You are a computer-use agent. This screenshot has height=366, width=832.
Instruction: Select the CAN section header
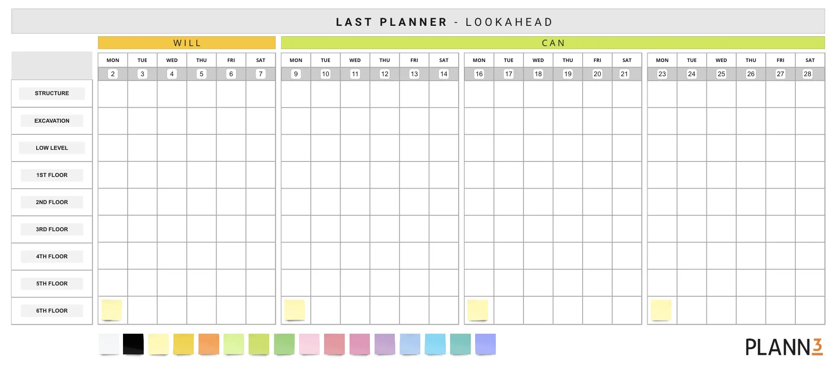(553, 43)
